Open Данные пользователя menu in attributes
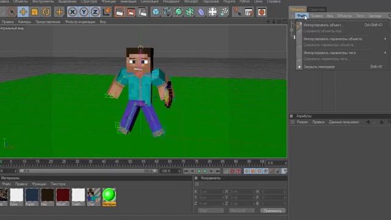391x220 pixels. pos(344,122)
